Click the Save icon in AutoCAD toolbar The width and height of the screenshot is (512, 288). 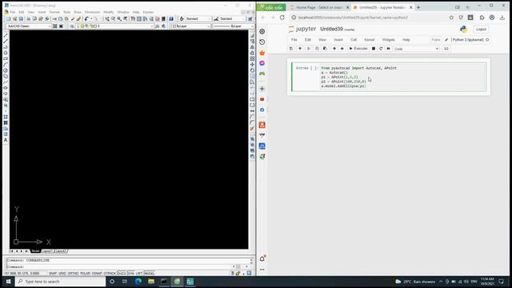coord(21,19)
